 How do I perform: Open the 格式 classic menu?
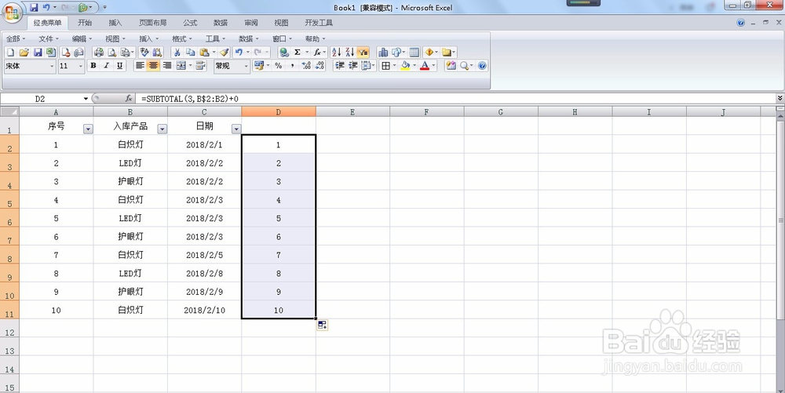point(181,38)
